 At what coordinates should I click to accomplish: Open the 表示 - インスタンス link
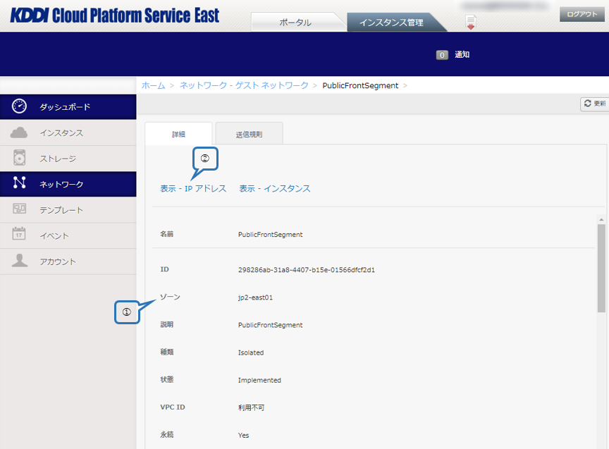(x=275, y=188)
